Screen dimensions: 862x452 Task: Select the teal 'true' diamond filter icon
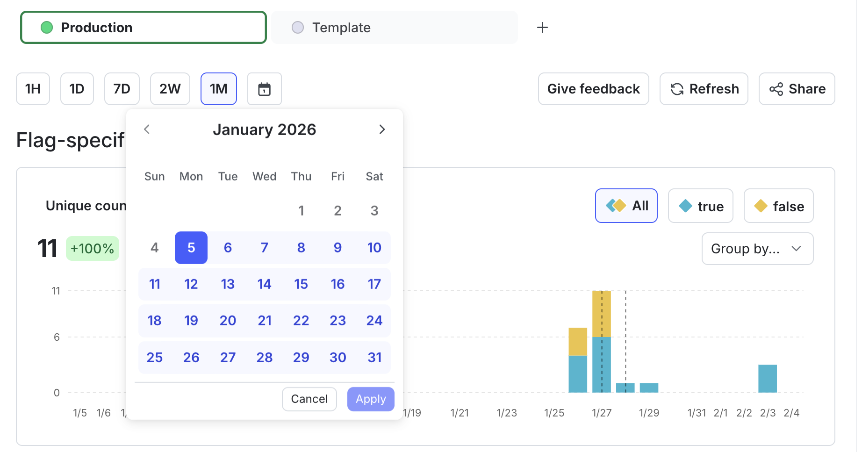pos(685,206)
